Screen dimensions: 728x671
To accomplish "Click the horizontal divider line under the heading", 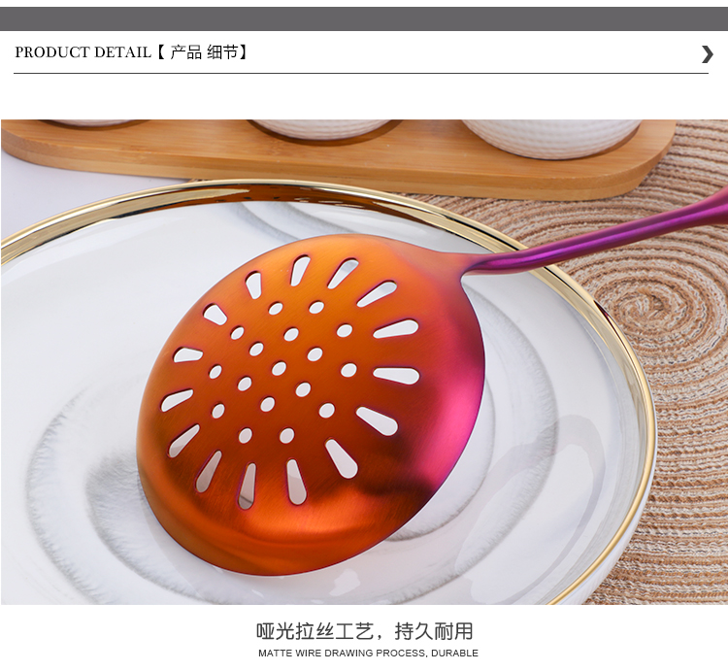I will pyautogui.click(x=361, y=74).
